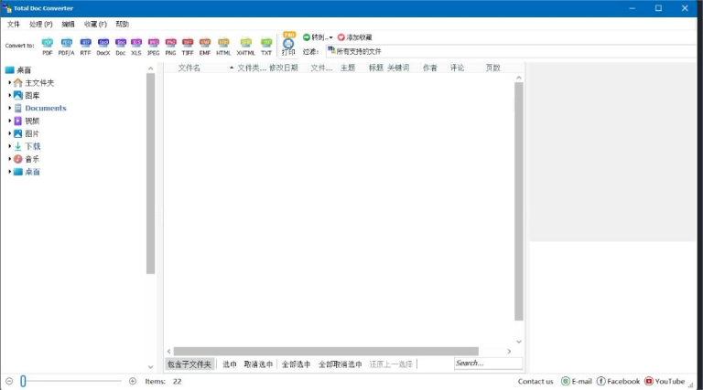The height and width of the screenshot is (390, 703).
Task: Click the zoom in plus icon
Action: pos(133,381)
